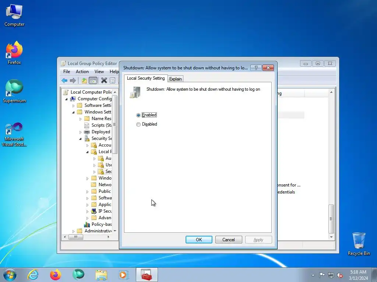Close the Shutdown policy dialog
The image size is (377, 282).
point(268,68)
